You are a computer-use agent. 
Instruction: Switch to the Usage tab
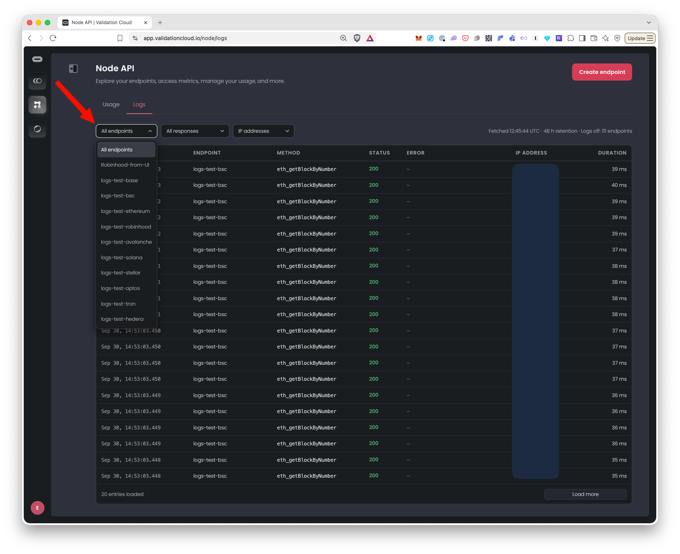[x=111, y=104]
